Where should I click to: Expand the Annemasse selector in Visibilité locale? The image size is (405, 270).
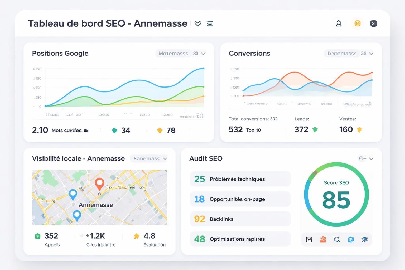[x=149, y=158]
